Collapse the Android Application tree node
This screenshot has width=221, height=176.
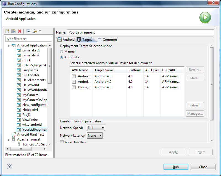[x=9, y=45]
